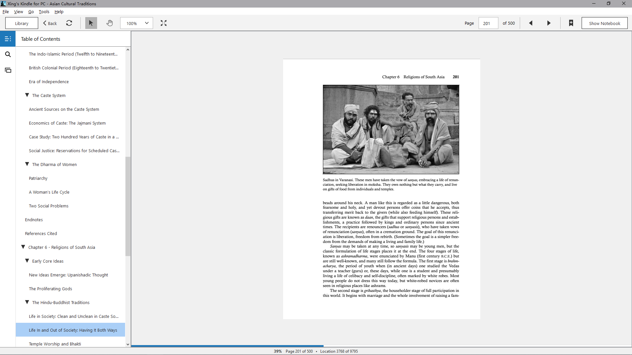Click the reading progress bar
The height and width of the screenshot is (355, 632).
[x=381, y=346]
